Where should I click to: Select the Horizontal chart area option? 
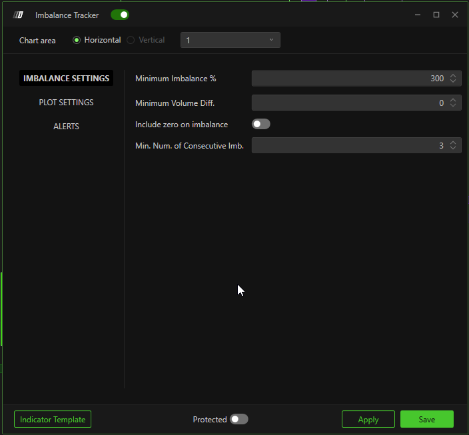(77, 40)
